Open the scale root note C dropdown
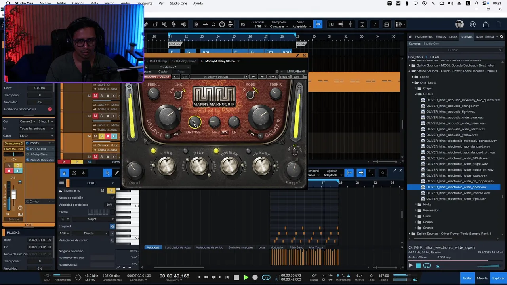 click(65, 219)
